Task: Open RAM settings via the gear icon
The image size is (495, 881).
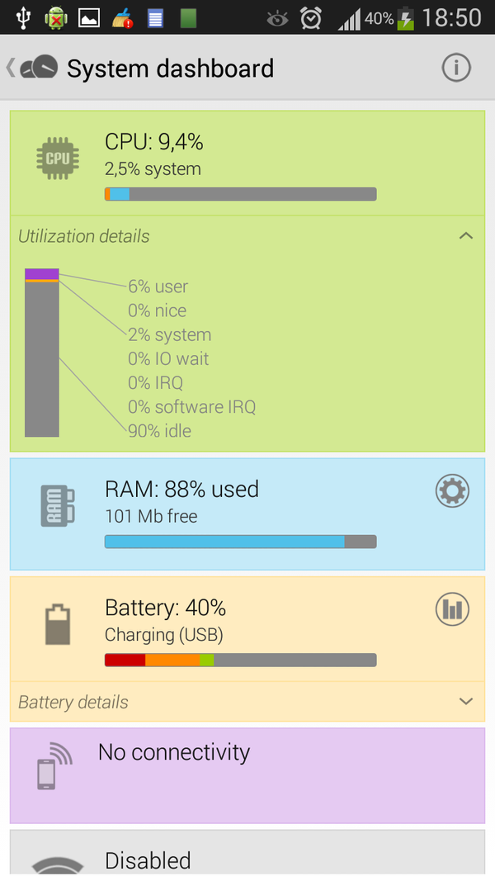Action: [452, 490]
